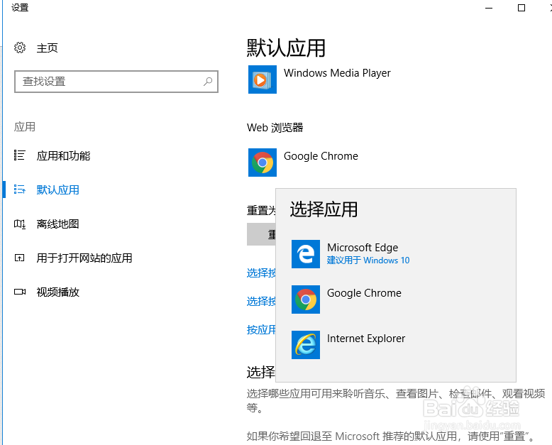
Task: Minimize the 设置 window
Action: tap(489, 8)
